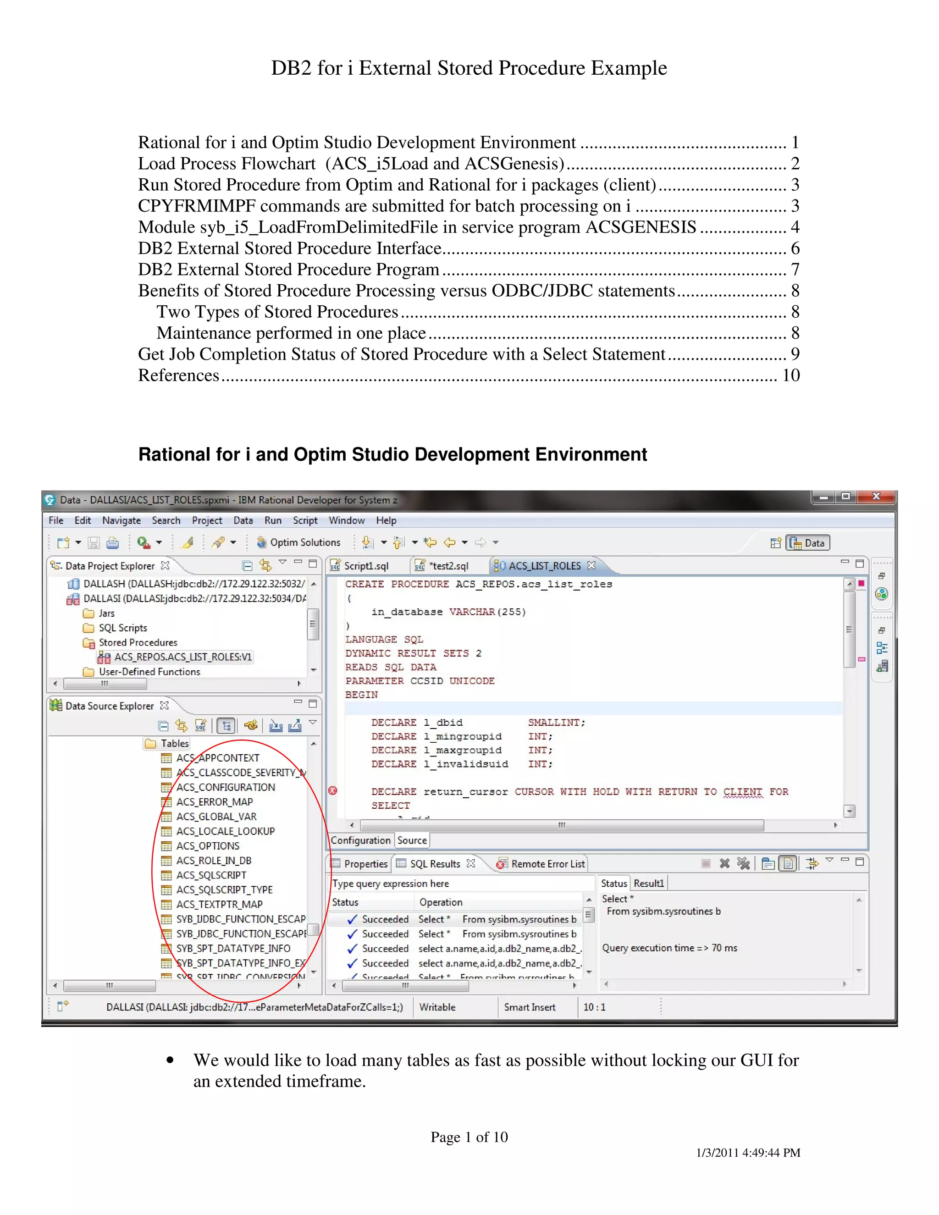This screenshot has height=1215, width=939.
Task: Click Link with Editor in Data Project Explorer
Action: pyautogui.click(x=265, y=565)
